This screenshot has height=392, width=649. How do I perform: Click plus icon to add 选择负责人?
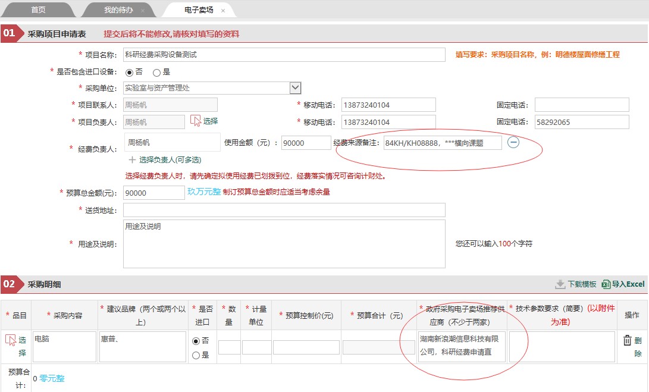click(132, 160)
